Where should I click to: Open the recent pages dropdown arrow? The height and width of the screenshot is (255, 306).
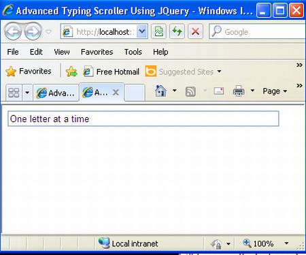[x=48, y=31]
